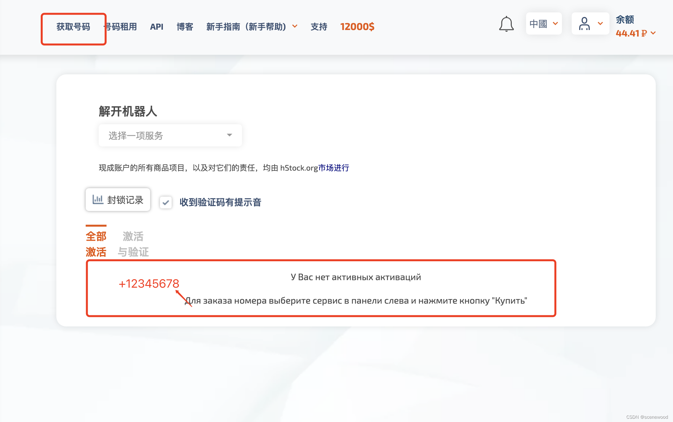This screenshot has height=422, width=673.
Task: Open the 选择一项服务 service combo box
Action: tap(170, 135)
